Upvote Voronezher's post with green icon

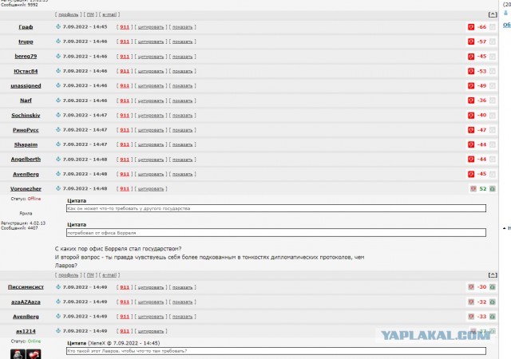click(x=493, y=189)
